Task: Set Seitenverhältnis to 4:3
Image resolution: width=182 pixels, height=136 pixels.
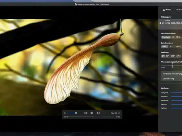Action: click(173, 37)
